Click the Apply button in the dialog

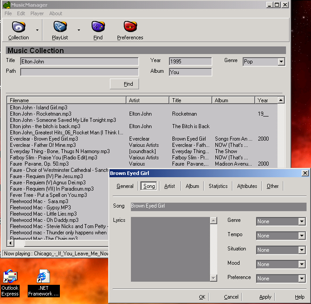pos(265,297)
